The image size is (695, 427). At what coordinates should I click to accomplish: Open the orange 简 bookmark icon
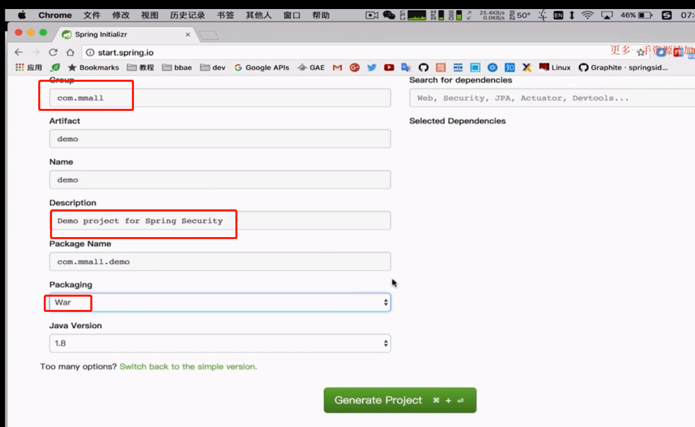point(441,67)
